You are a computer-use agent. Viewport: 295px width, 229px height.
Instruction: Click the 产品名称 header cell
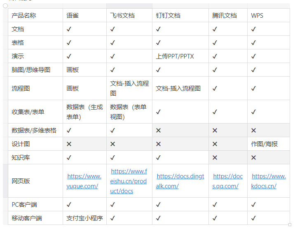35,15
